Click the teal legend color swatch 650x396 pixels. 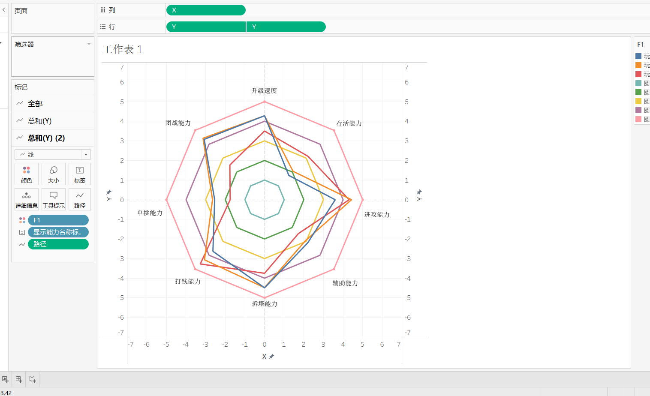point(638,83)
